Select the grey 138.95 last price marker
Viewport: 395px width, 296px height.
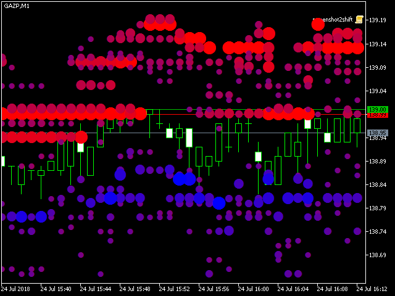378,133
